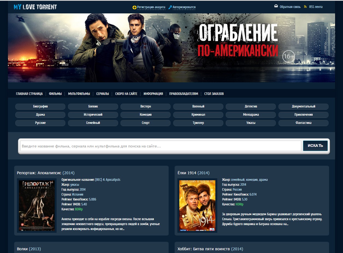The image size is (343, 253).
Task: Open the Фильмы menu item
Action: (x=55, y=94)
